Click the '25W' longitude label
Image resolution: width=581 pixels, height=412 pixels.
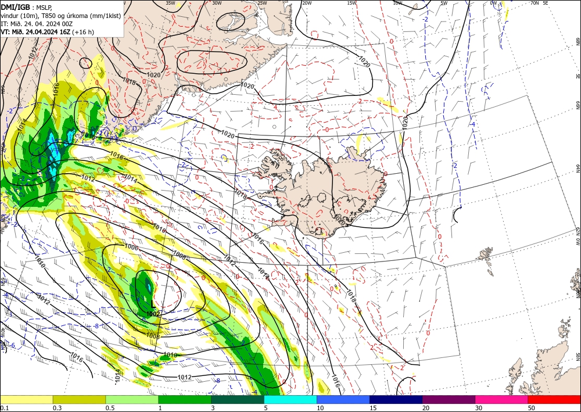262,3
